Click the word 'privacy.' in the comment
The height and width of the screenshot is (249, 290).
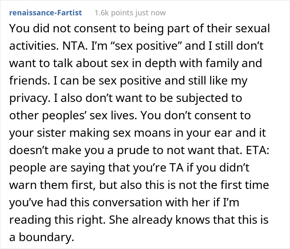point(30,98)
